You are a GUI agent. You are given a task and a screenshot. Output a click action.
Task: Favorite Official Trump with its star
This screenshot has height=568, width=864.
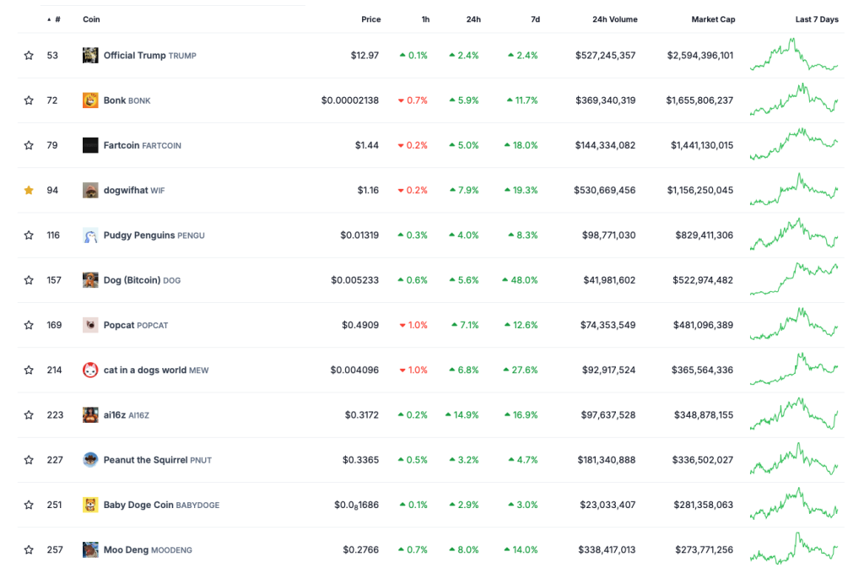[x=29, y=55]
